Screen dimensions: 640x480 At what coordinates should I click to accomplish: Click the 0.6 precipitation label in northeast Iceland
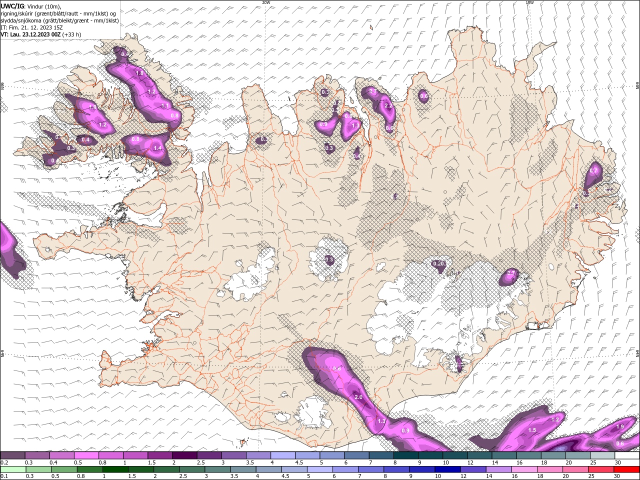[x=424, y=96]
